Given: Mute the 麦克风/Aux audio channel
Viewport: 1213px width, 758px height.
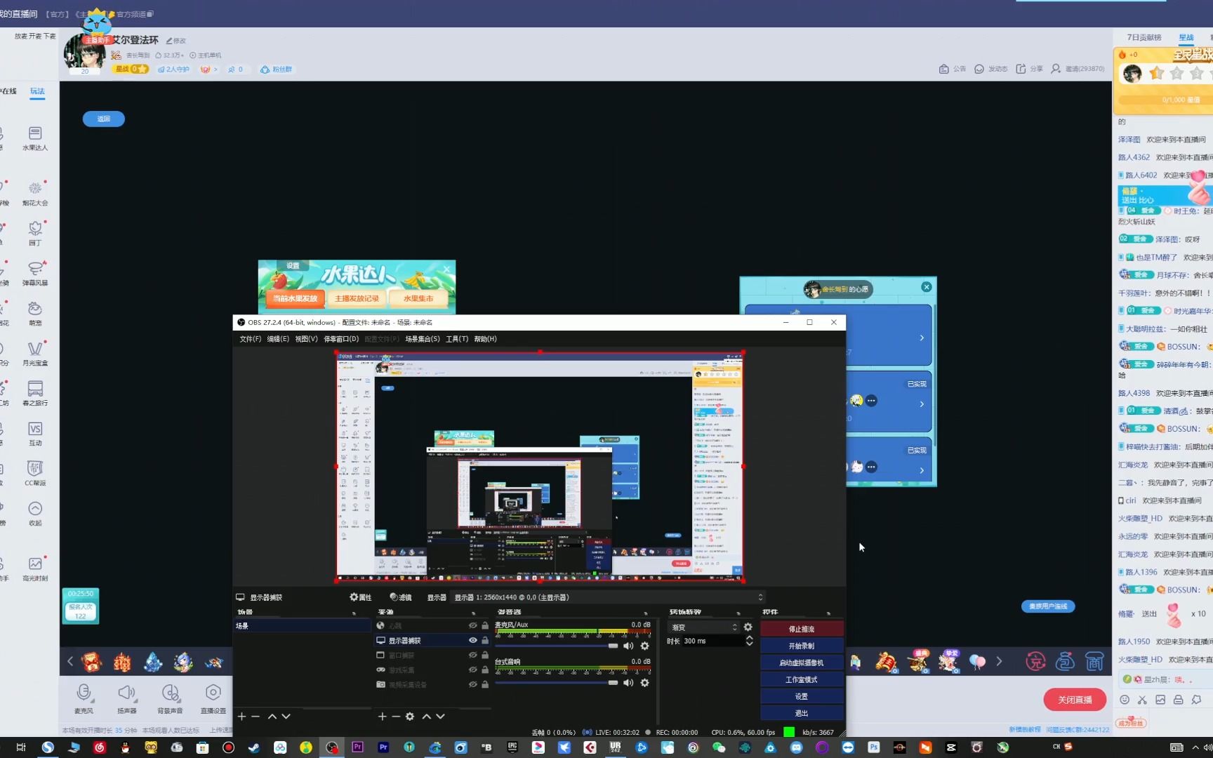Looking at the screenshot, I should [x=628, y=646].
